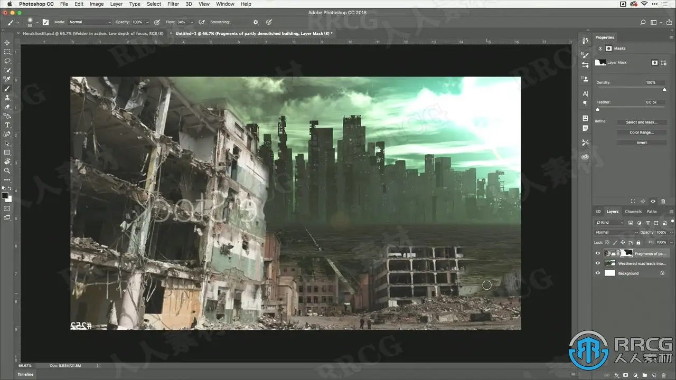Toggle mask visibility eye in Properties
676x380 pixels.
[653, 201]
